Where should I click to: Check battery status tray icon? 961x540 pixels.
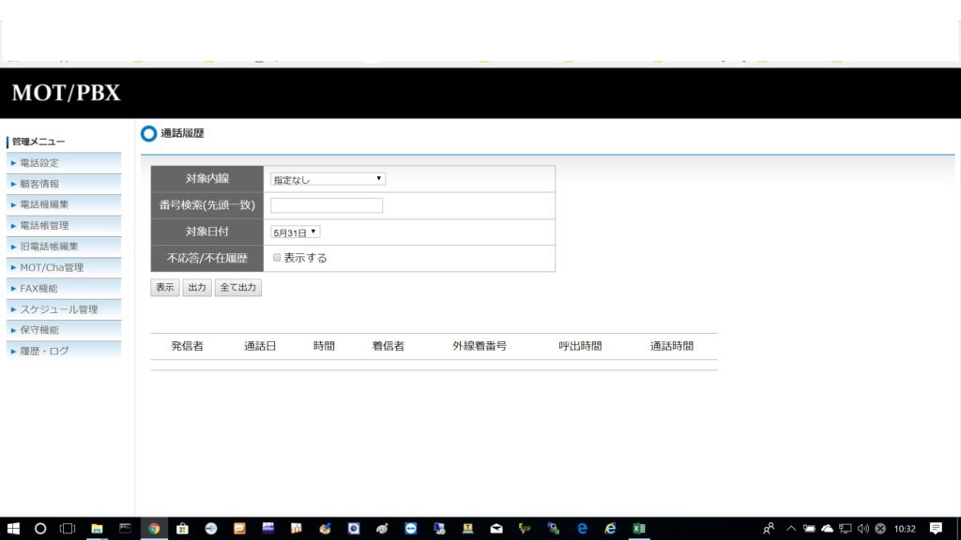[x=809, y=529]
